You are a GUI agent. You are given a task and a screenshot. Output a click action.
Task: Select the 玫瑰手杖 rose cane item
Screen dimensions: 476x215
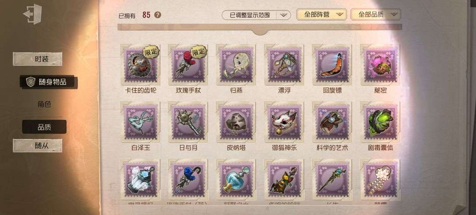coord(188,65)
